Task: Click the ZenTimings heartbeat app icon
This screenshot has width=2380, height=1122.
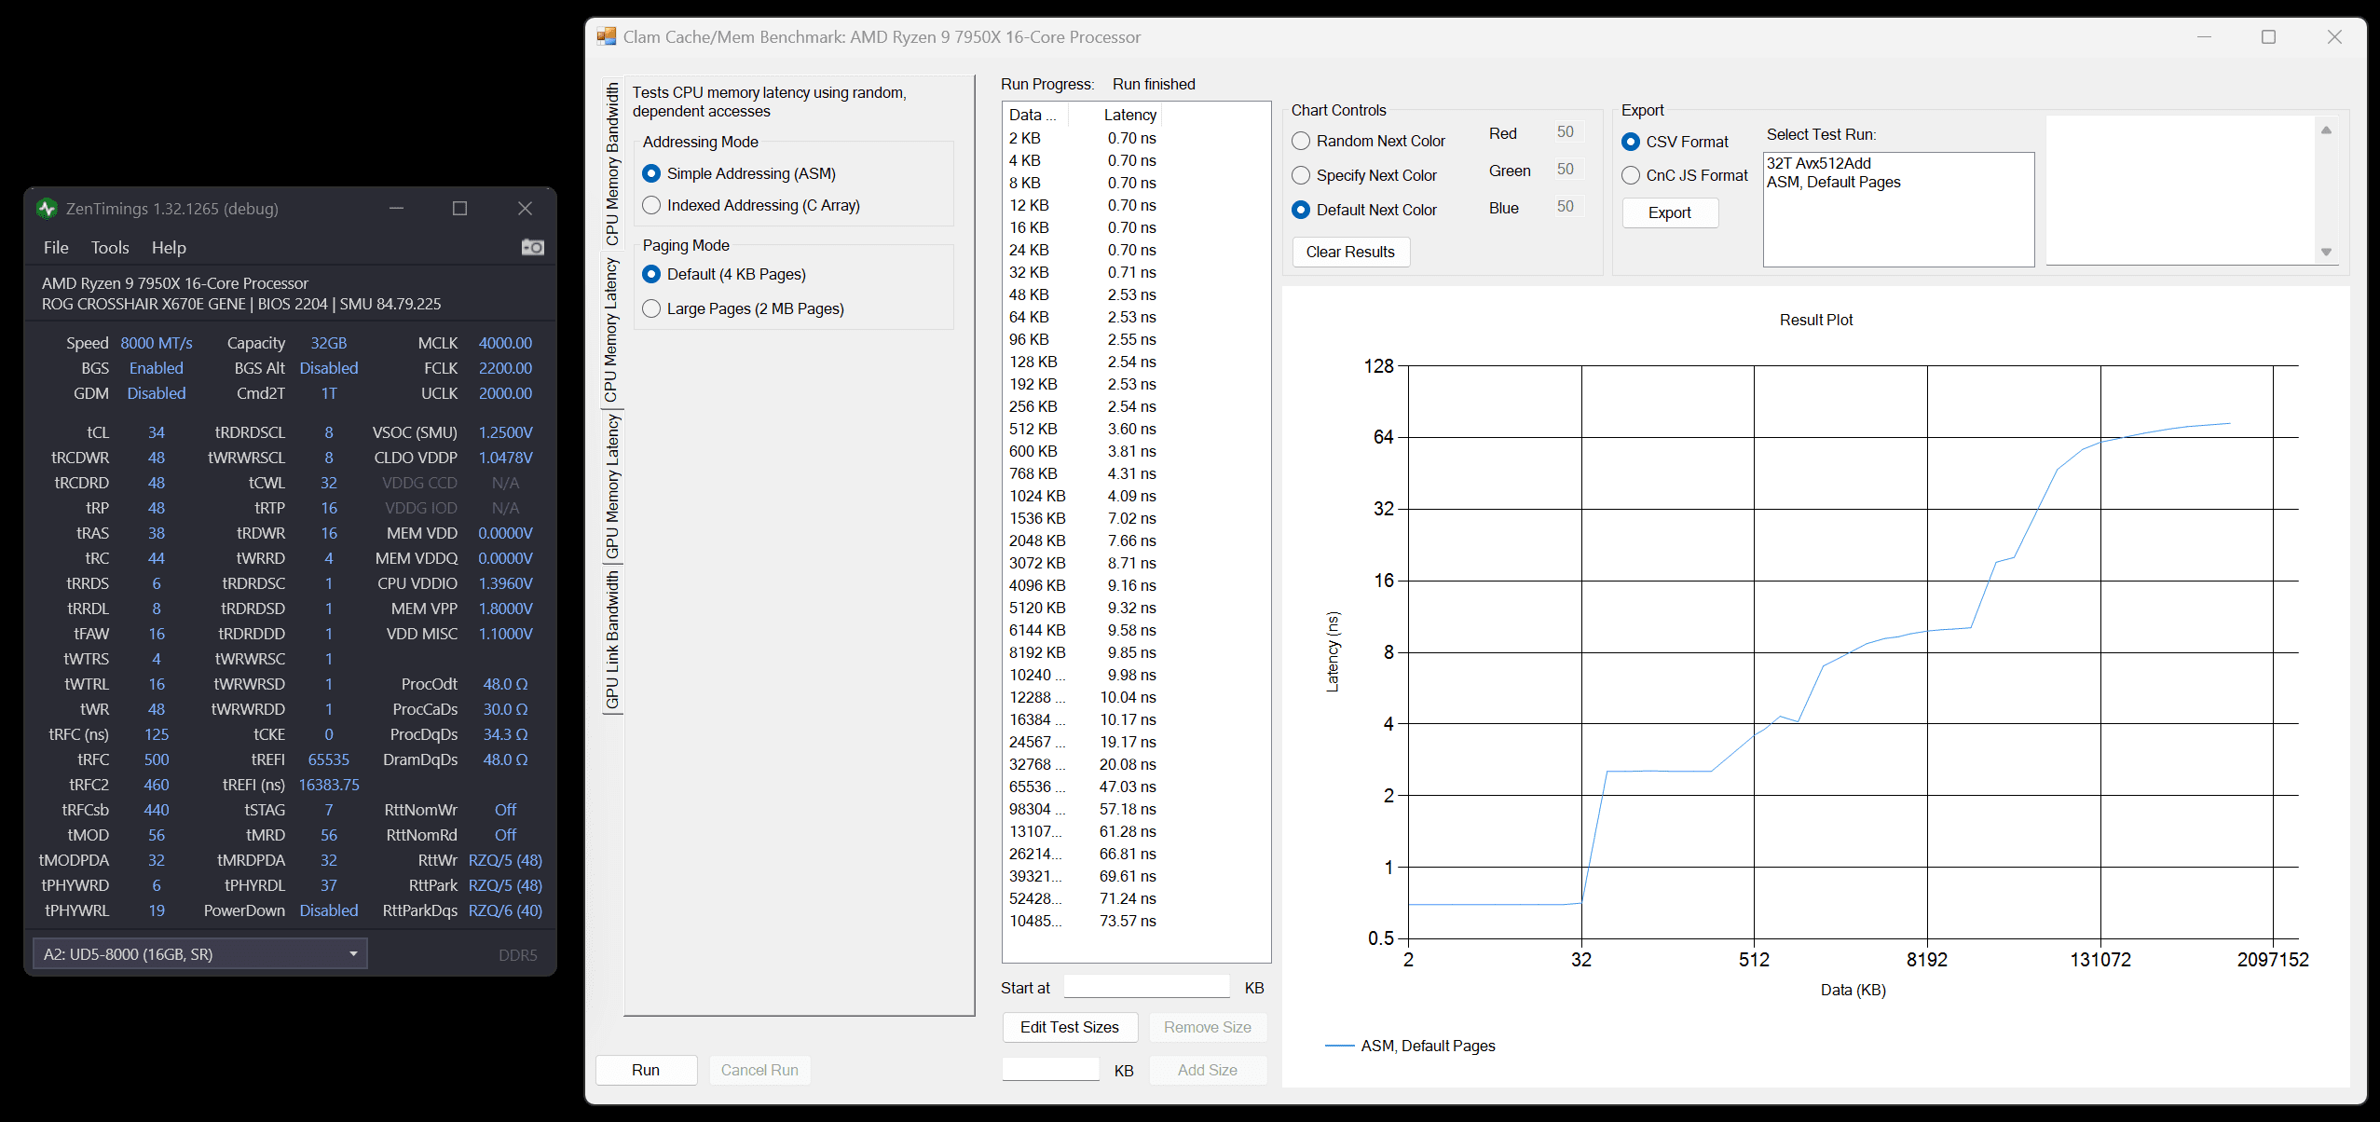Action: 47,209
